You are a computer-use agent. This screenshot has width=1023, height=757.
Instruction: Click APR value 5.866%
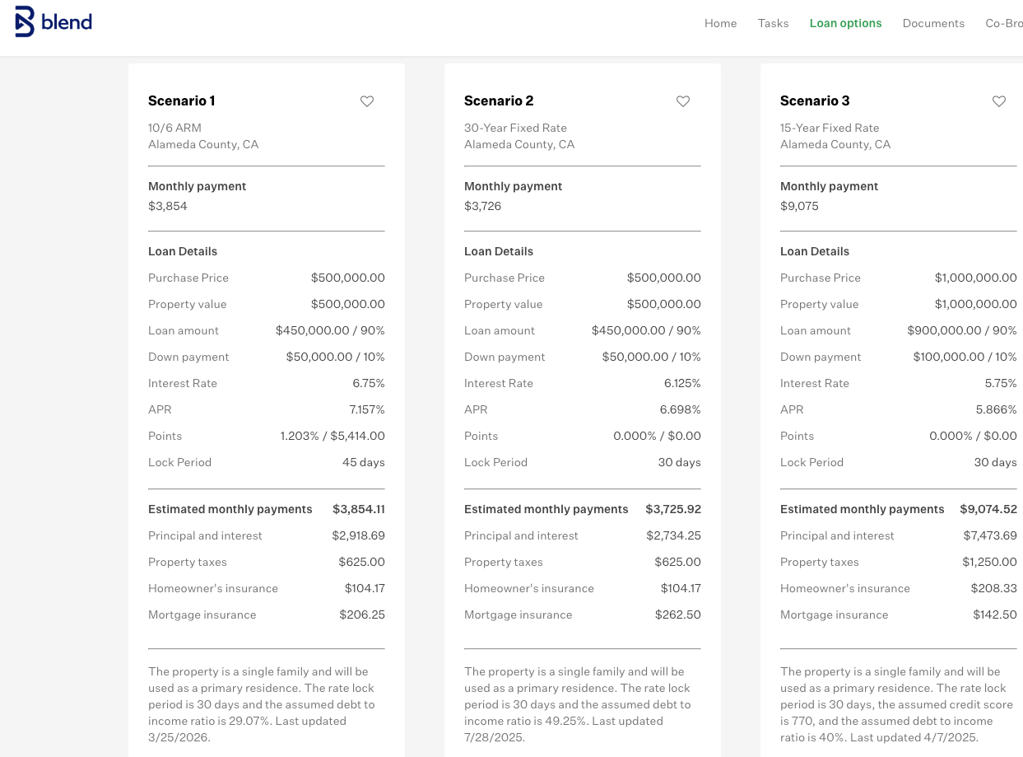click(997, 409)
